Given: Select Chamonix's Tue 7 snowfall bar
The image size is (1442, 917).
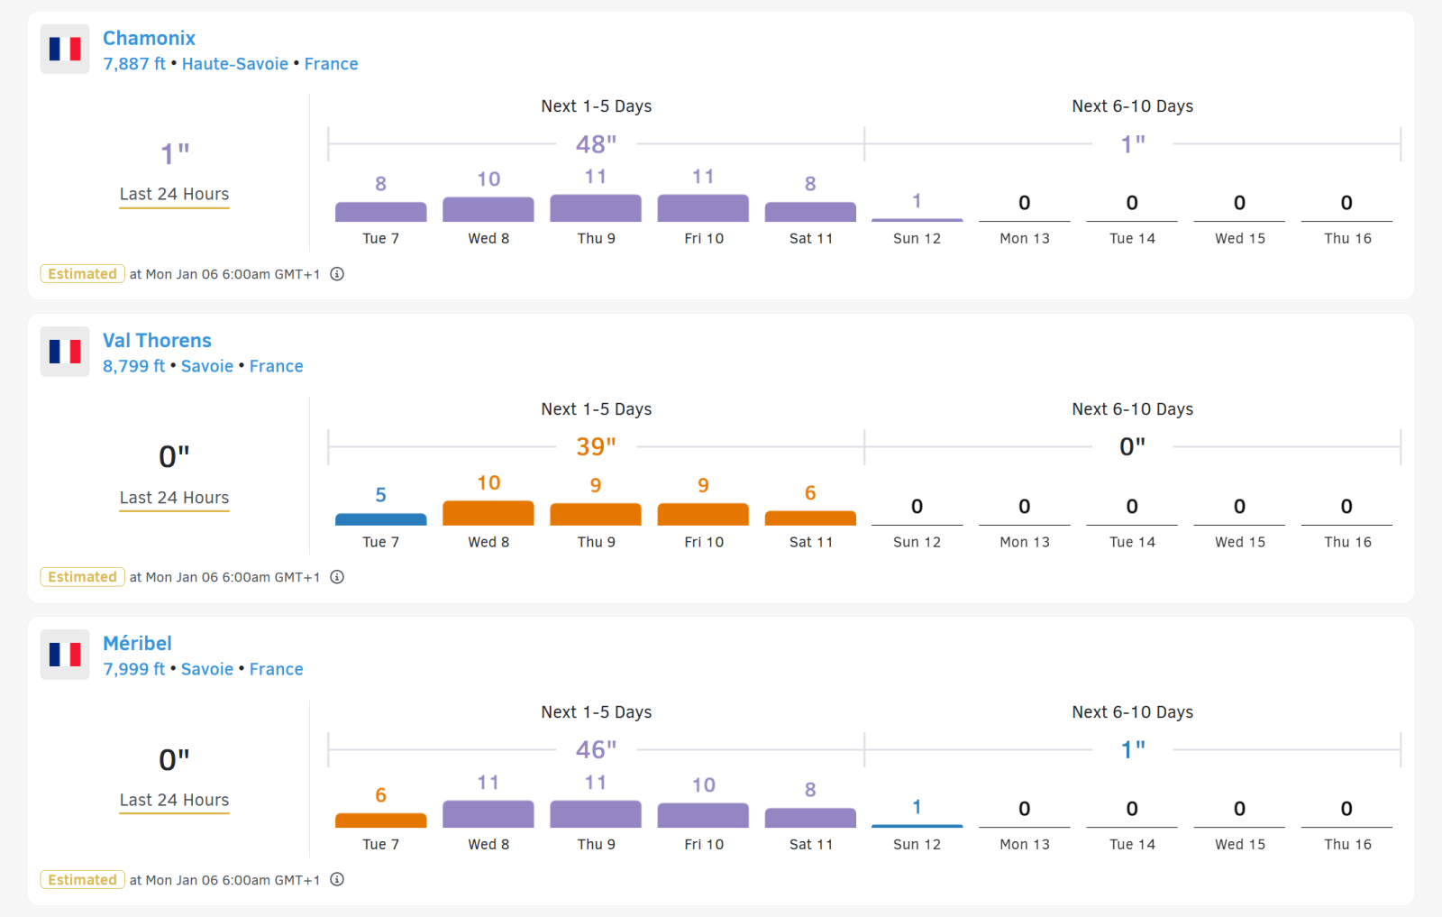Looking at the screenshot, I should pos(381,212).
